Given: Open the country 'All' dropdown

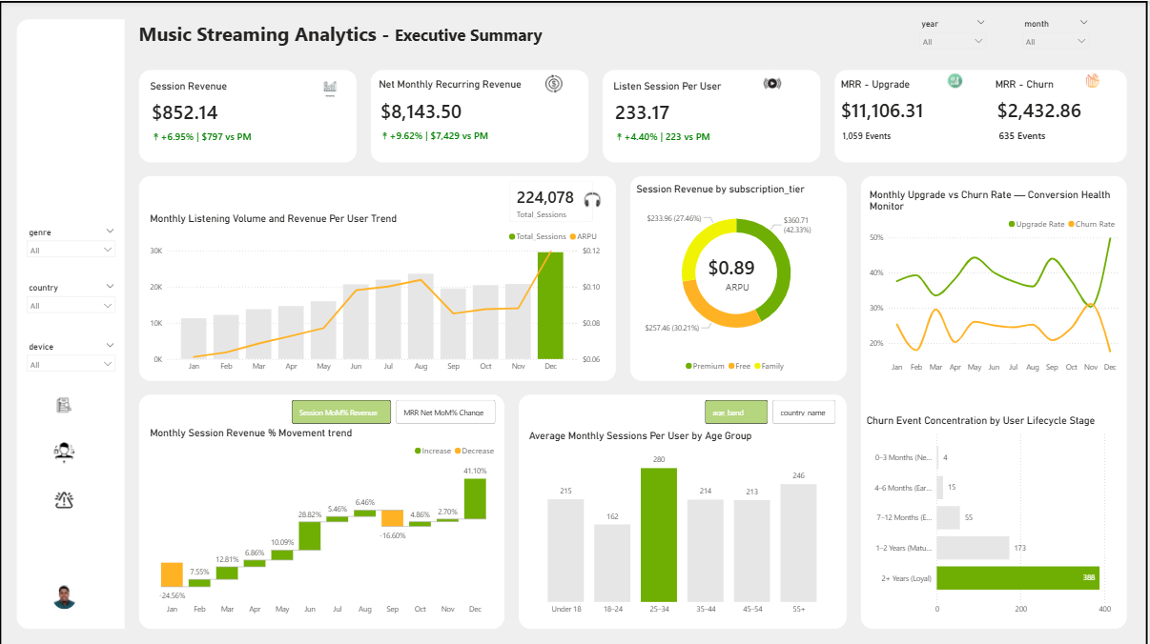Looking at the screenshot, I should tap(71, 306).
